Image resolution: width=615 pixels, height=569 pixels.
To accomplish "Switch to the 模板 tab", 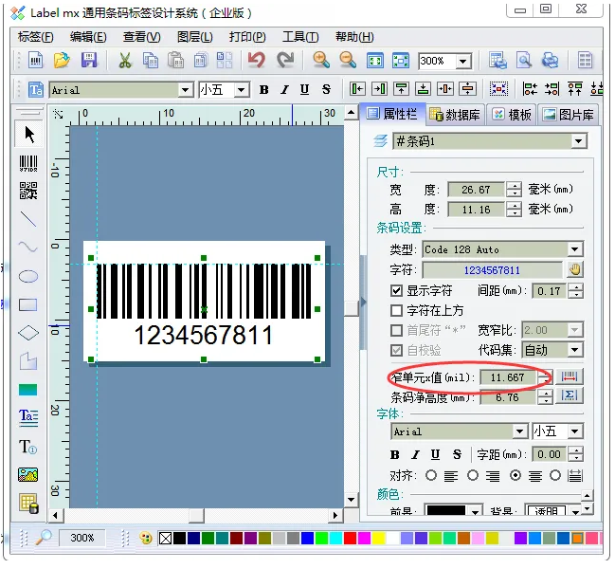I will [x=512, y=115].
